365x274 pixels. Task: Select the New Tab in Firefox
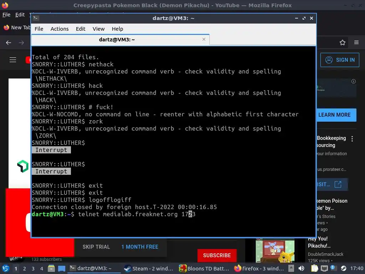coord(17,27)
